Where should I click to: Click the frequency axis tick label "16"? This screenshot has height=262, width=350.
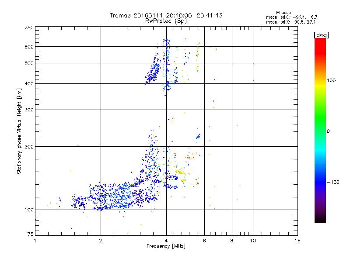click(x=297, y=241)
